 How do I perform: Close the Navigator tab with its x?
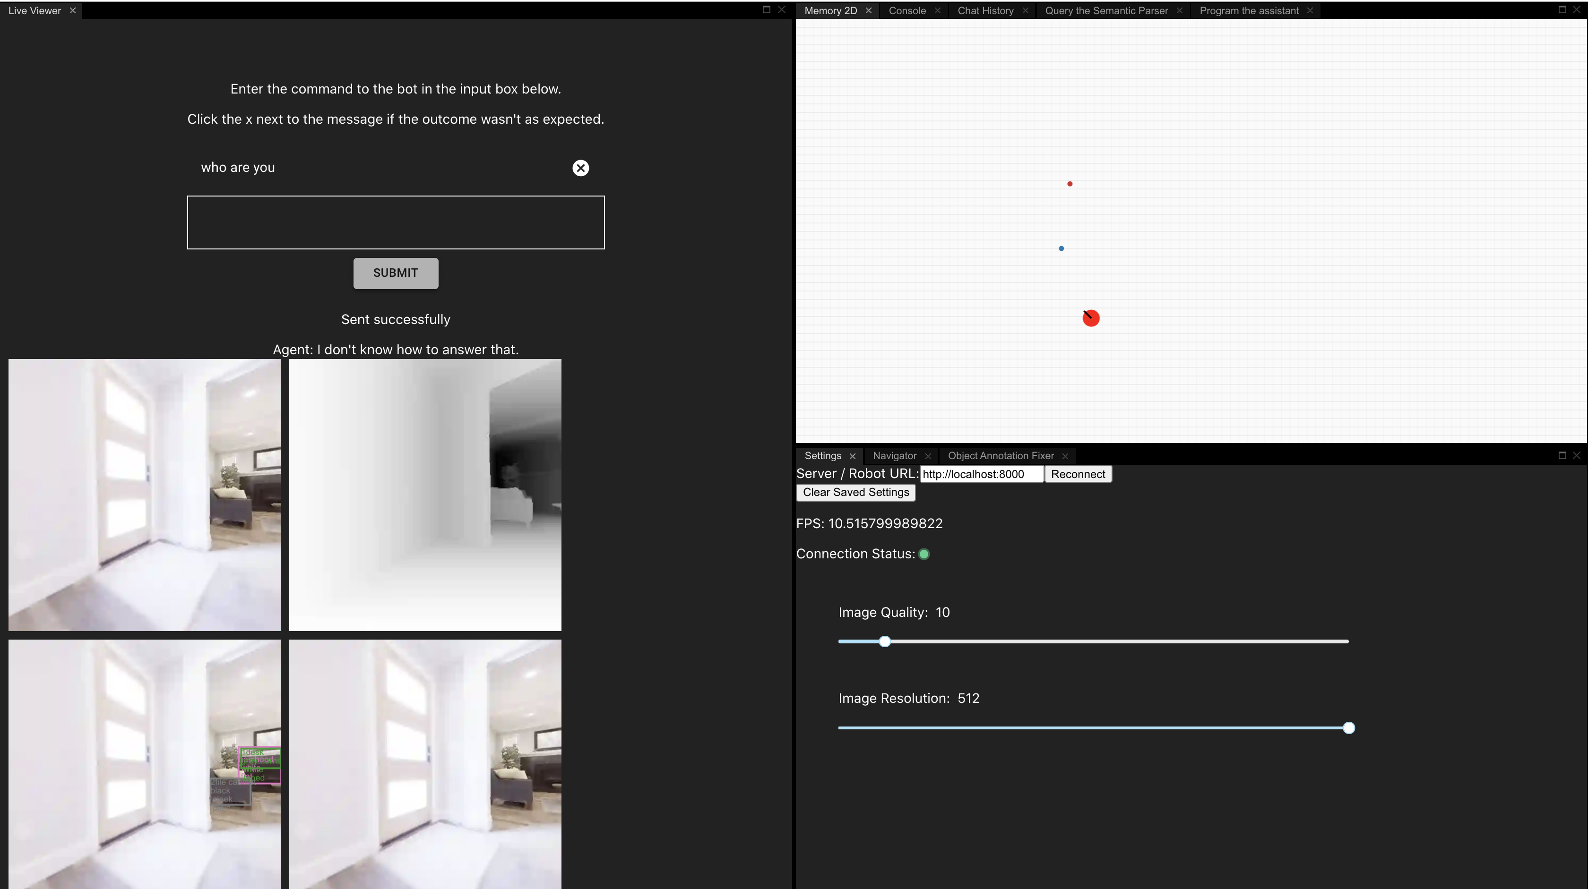[928, 456]
